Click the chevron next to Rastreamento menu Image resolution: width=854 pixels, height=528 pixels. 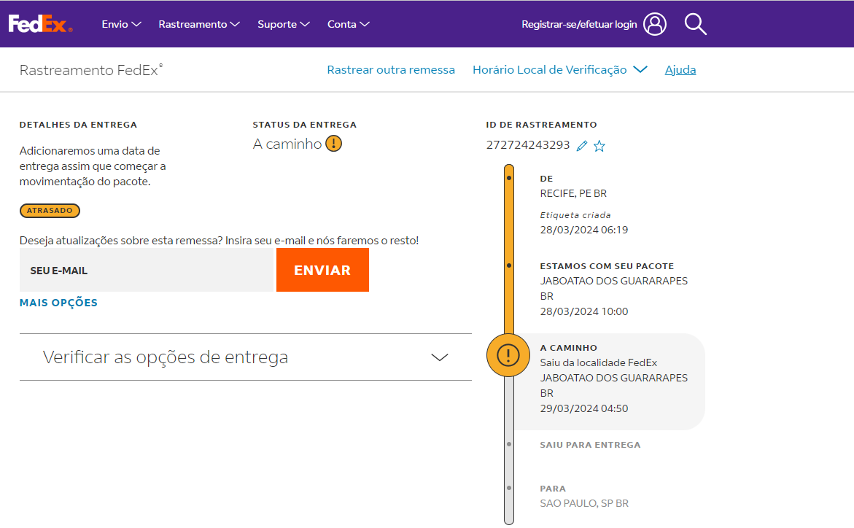[x=235, y=24]
